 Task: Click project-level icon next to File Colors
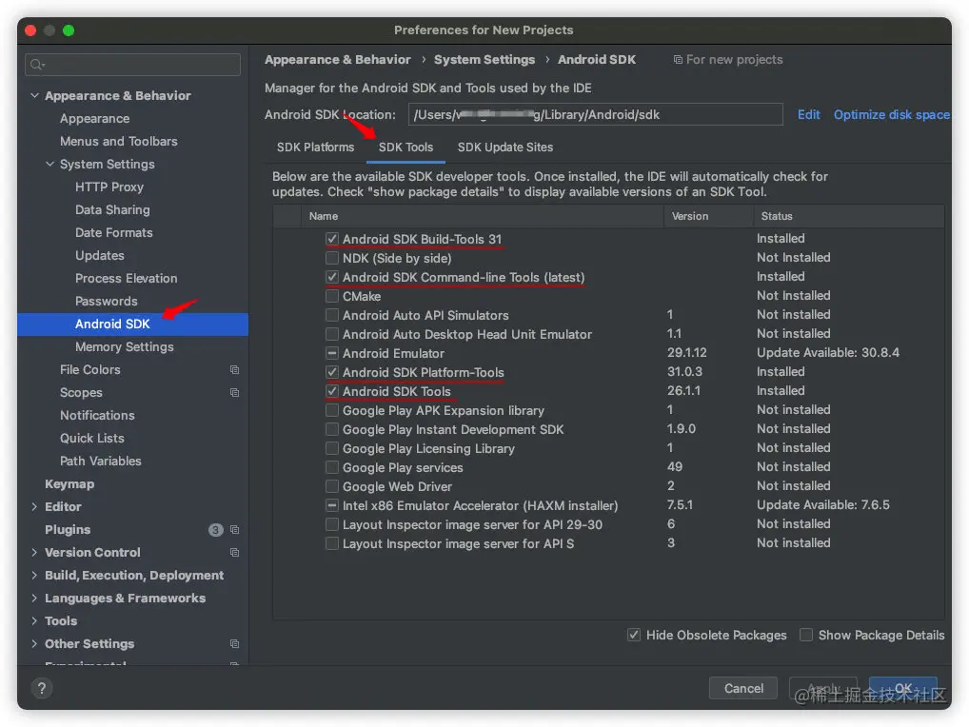click(x=234, y=369)
